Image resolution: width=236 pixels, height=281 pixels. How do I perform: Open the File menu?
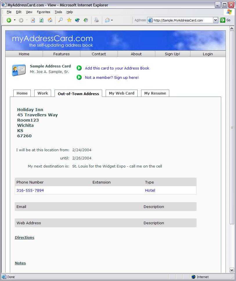pyautogui.click(x=9, y=12)
